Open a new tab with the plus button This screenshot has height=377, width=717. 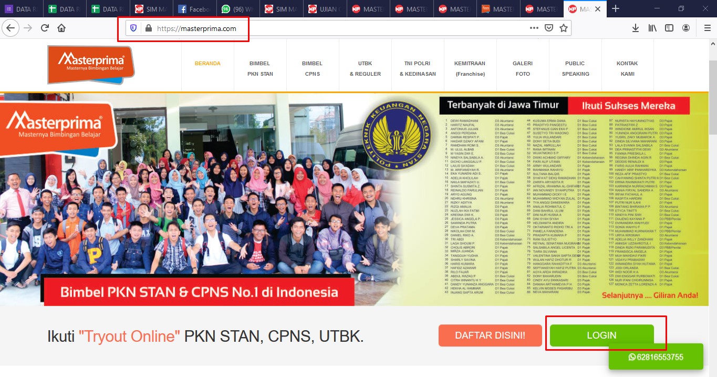[x=616, y=9]
